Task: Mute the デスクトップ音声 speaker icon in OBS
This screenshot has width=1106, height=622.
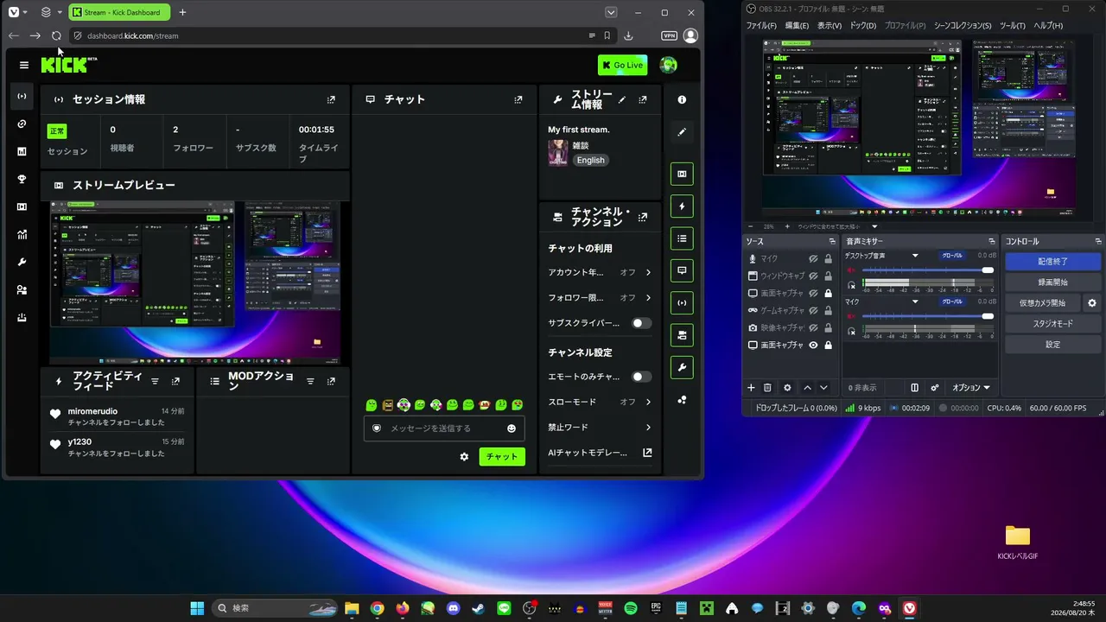Action: [851, 270]
